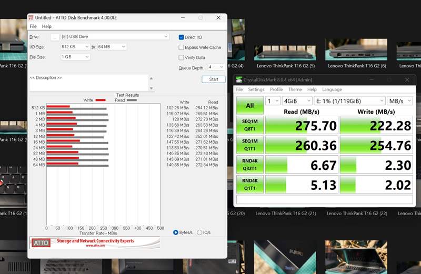Open the Queue Depth dropdown

click(x=216, y=67)
